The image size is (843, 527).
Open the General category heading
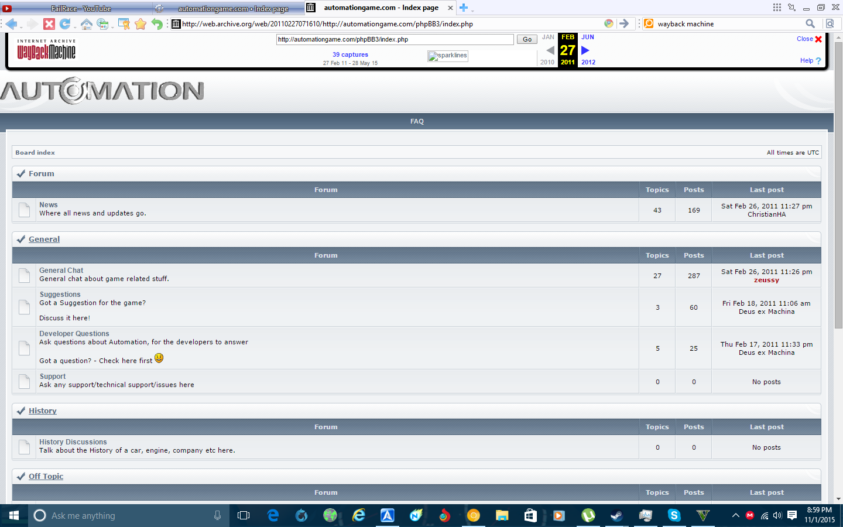(44, 239)
